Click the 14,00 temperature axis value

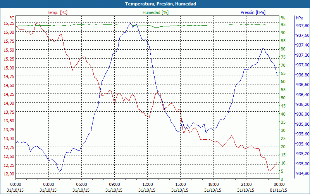coord(9,103)
